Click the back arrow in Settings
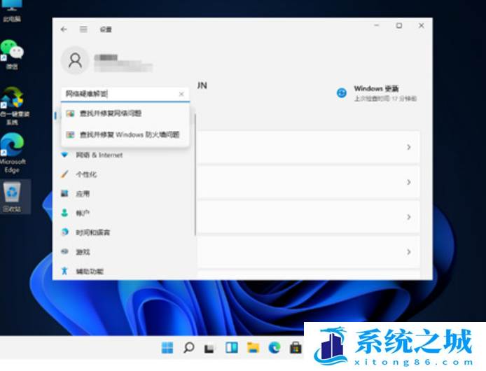 click(64, 29)
